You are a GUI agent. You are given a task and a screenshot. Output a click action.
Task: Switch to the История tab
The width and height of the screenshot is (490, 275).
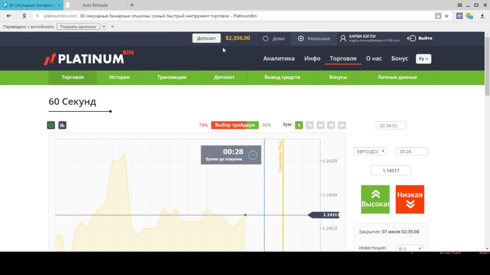[119, 77]
